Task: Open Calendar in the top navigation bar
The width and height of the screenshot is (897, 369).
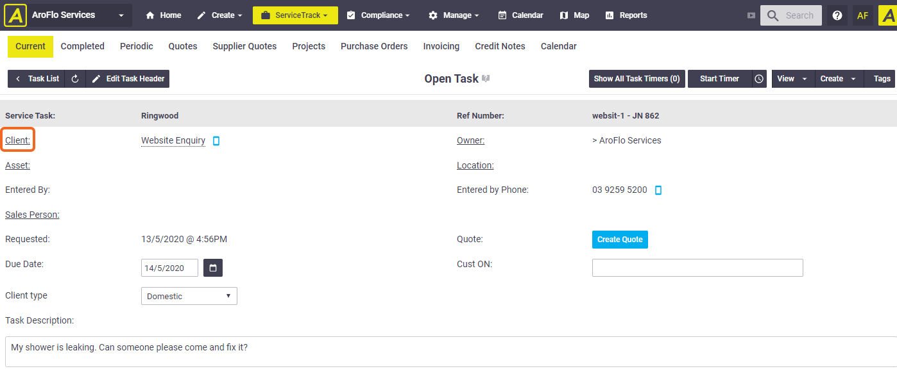Action: click(x=521, y=15)
